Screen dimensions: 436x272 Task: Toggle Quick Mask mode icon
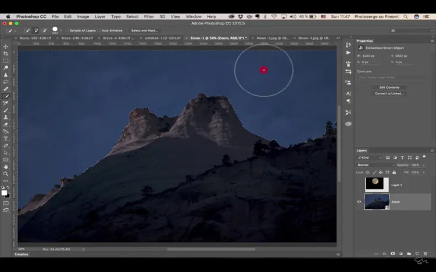[6, 203]
